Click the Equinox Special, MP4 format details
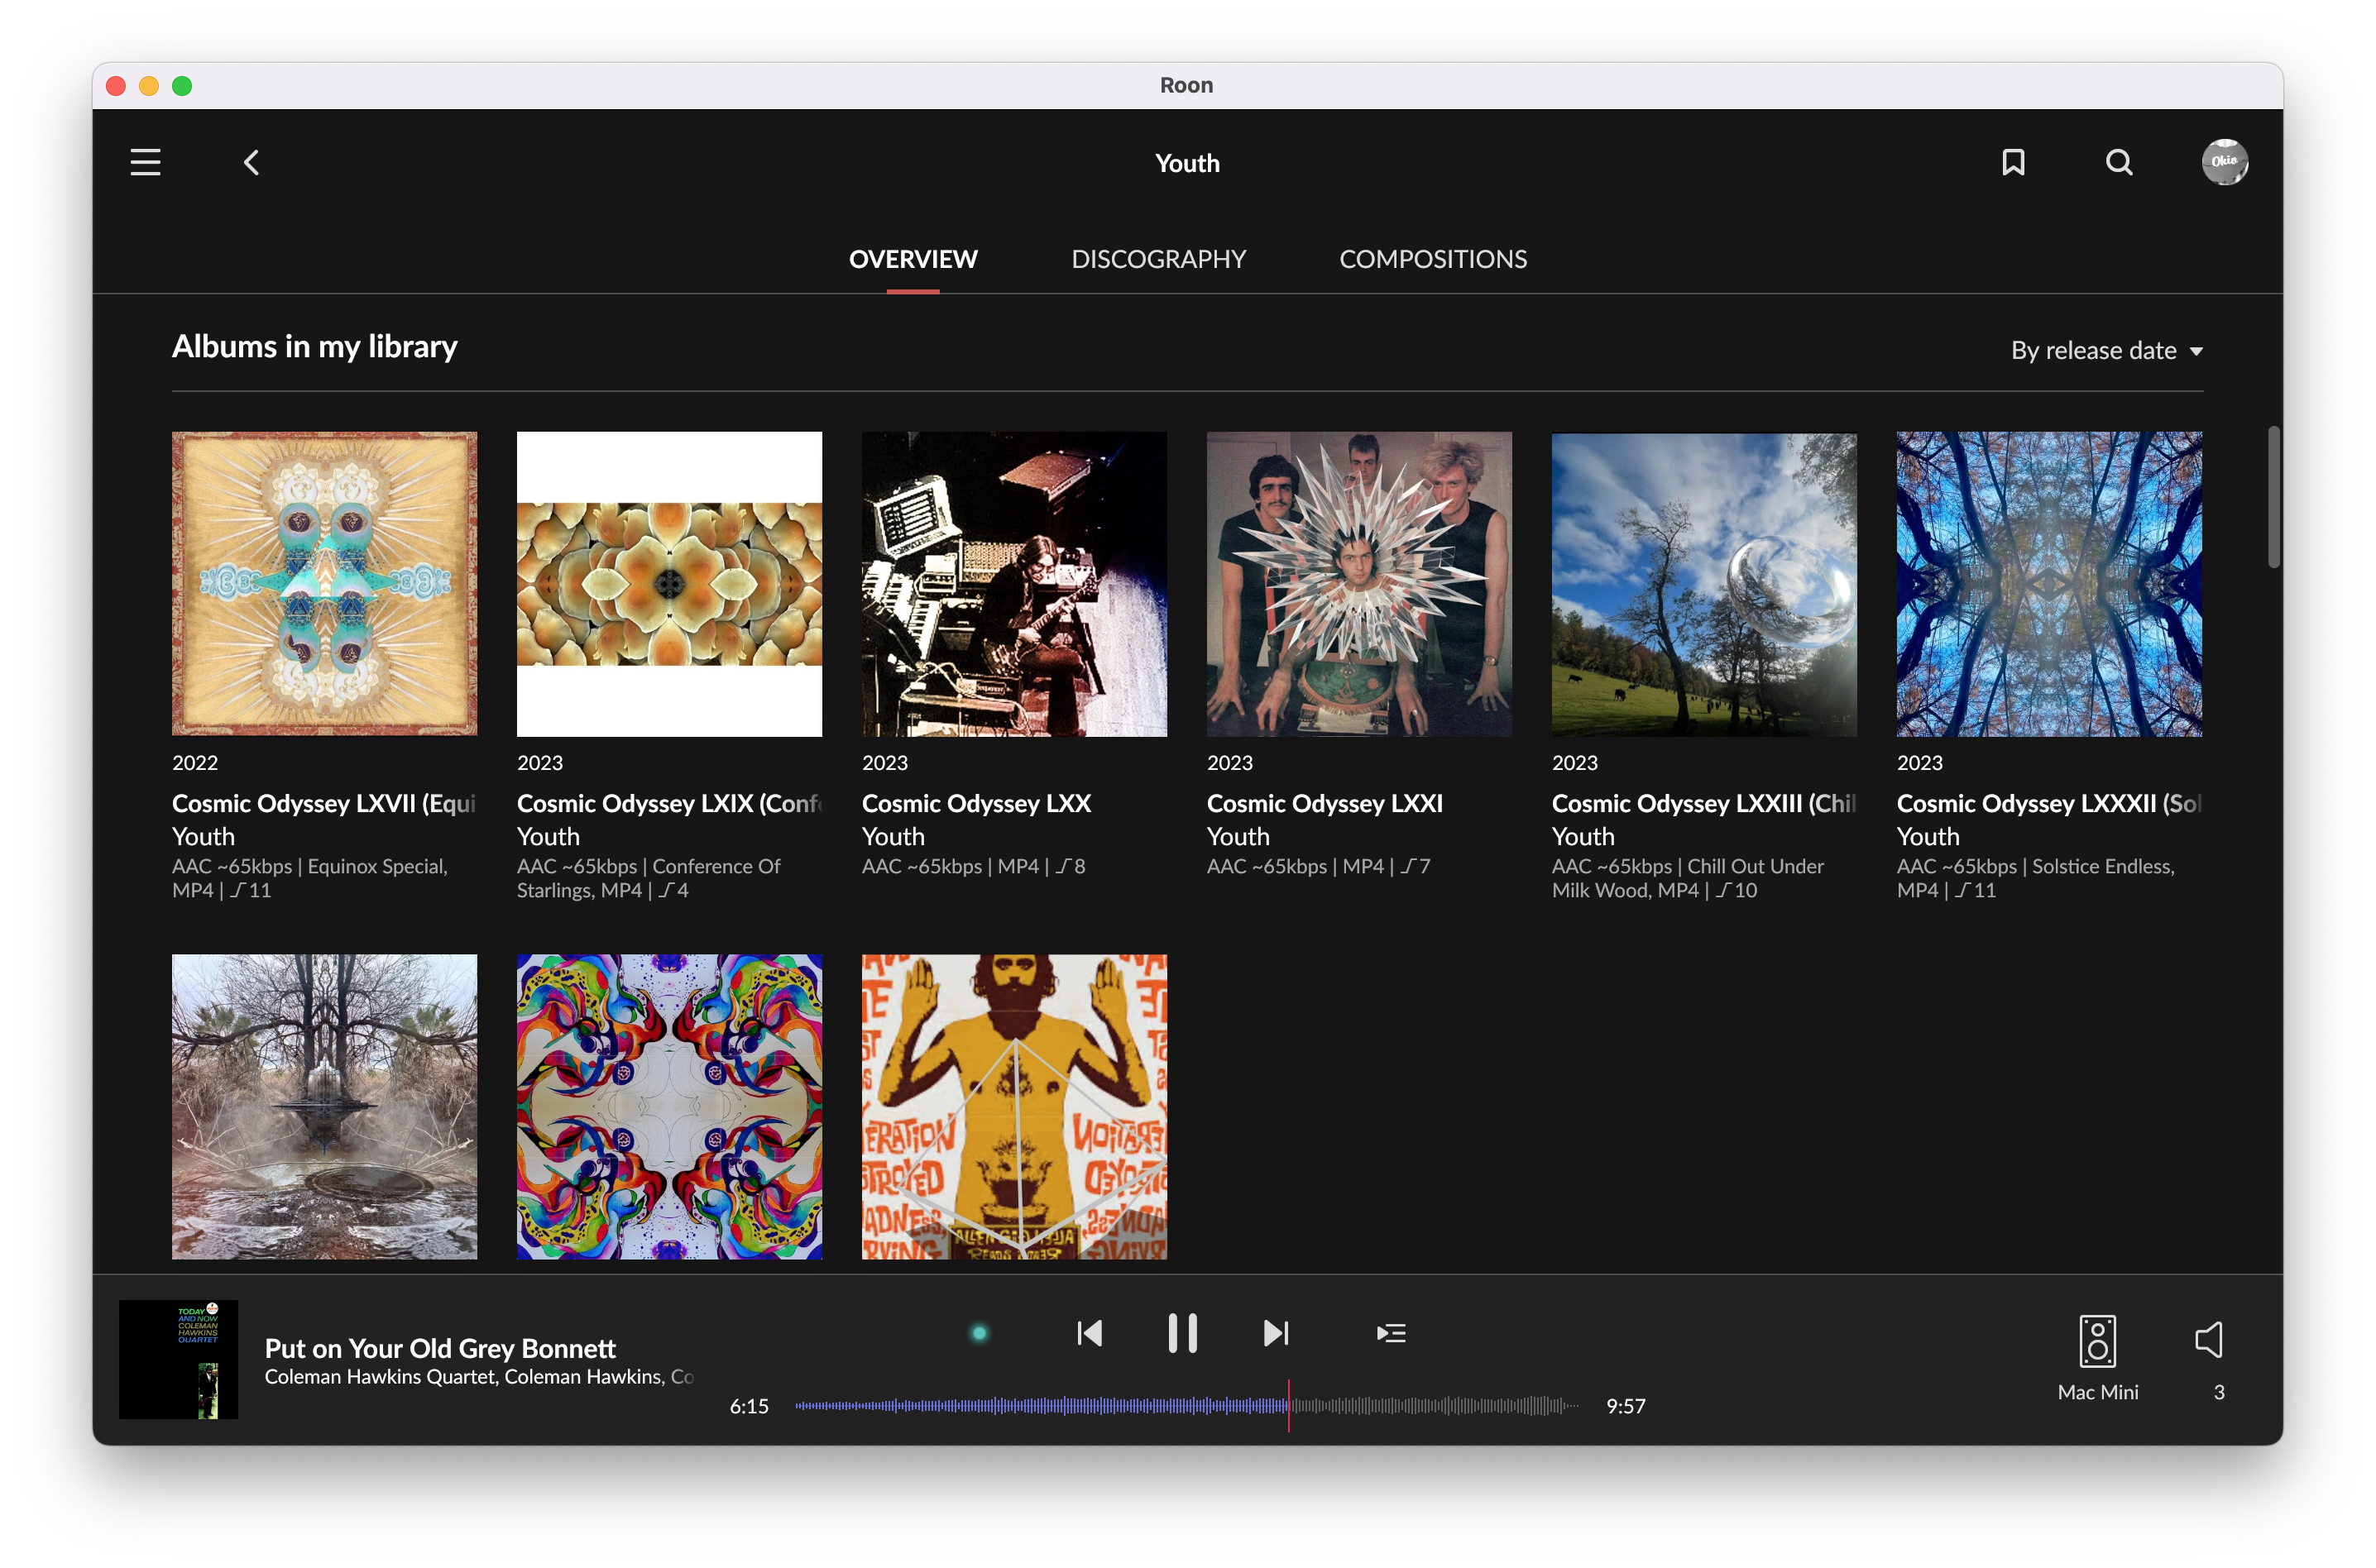This screenshot has height=1568, width=2376. tap(310, 878)
